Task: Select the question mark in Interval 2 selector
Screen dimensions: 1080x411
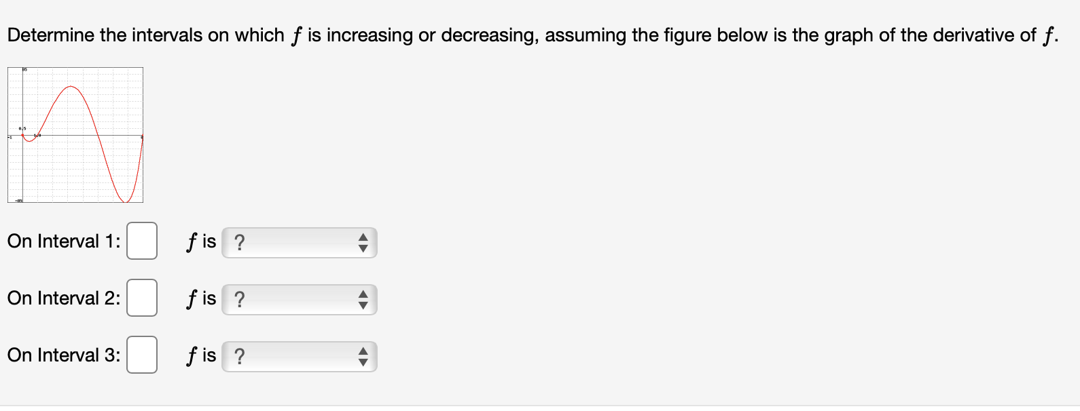Action: pos(241,299)
